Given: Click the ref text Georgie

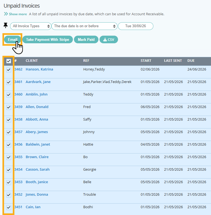Looking at the screenshot, I should (x=90, y=170).
